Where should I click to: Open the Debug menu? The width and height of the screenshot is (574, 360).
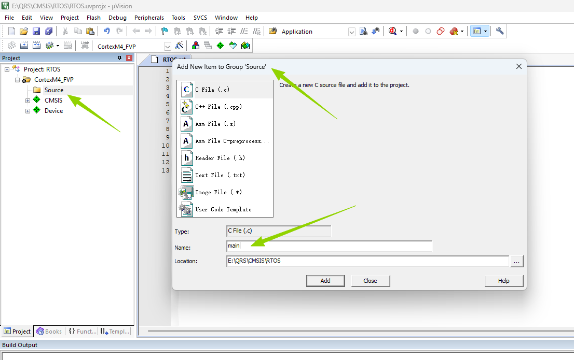click(x=117, y=18)
